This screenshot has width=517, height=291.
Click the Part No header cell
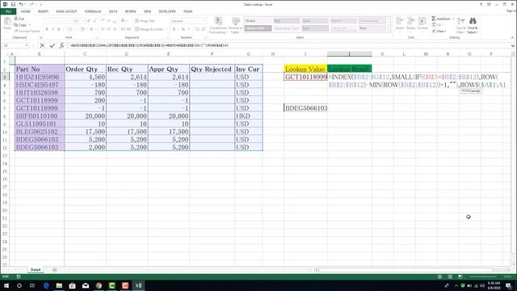point(40,69)
